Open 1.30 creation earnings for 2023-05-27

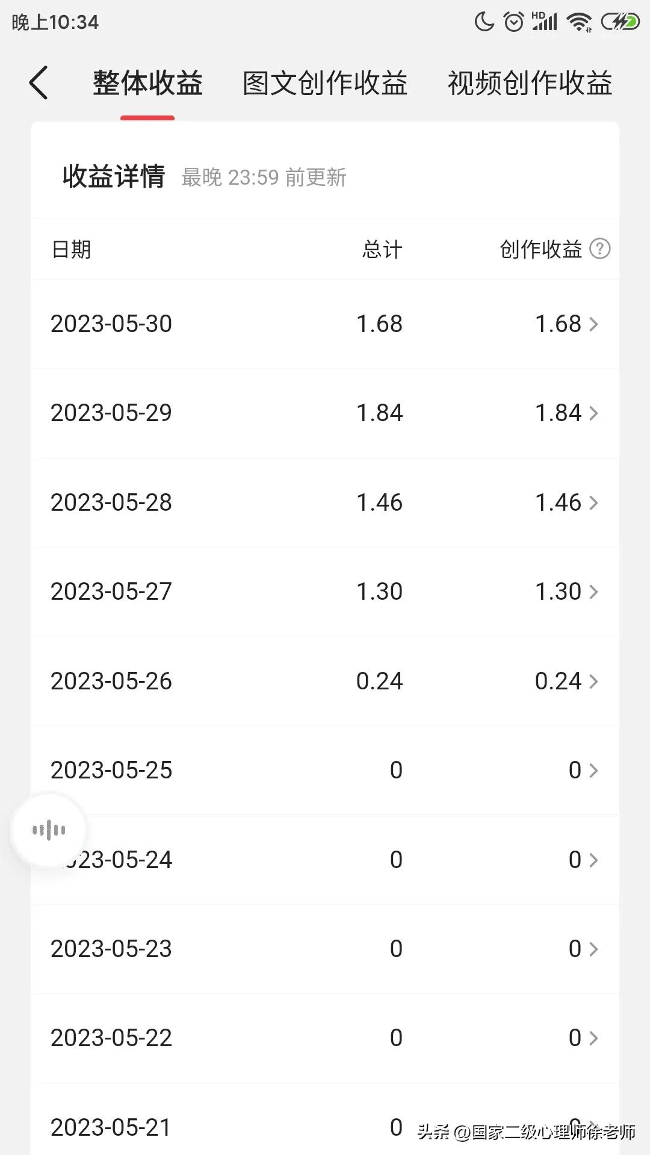559,592
